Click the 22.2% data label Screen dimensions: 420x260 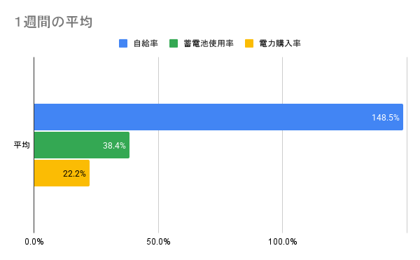click(74, 174)
